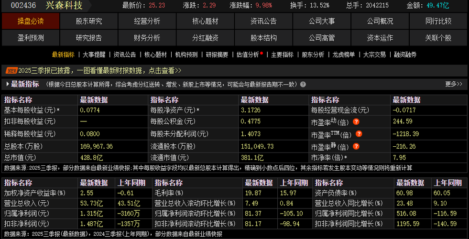Open the 资本运作 tab
The height and width of the screenshot is (239, 469).
point(380,38)
